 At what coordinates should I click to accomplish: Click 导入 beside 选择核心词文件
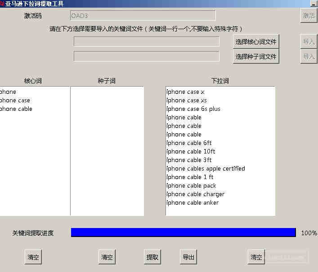pyautogui.click(x=309, y=42)
